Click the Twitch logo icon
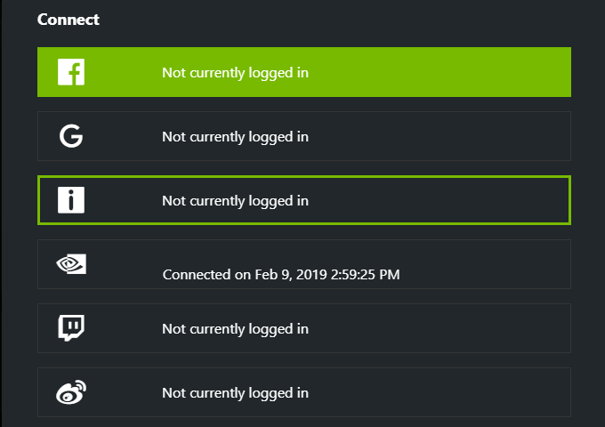This screenshot has height=427, width=605. coord(70,328)
